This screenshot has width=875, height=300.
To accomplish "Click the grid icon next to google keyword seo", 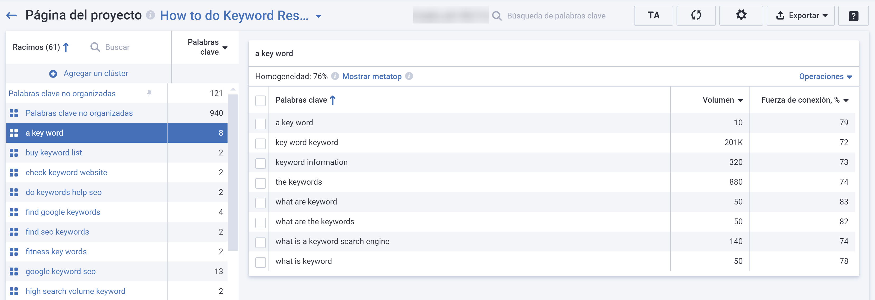I will (14, 271).
